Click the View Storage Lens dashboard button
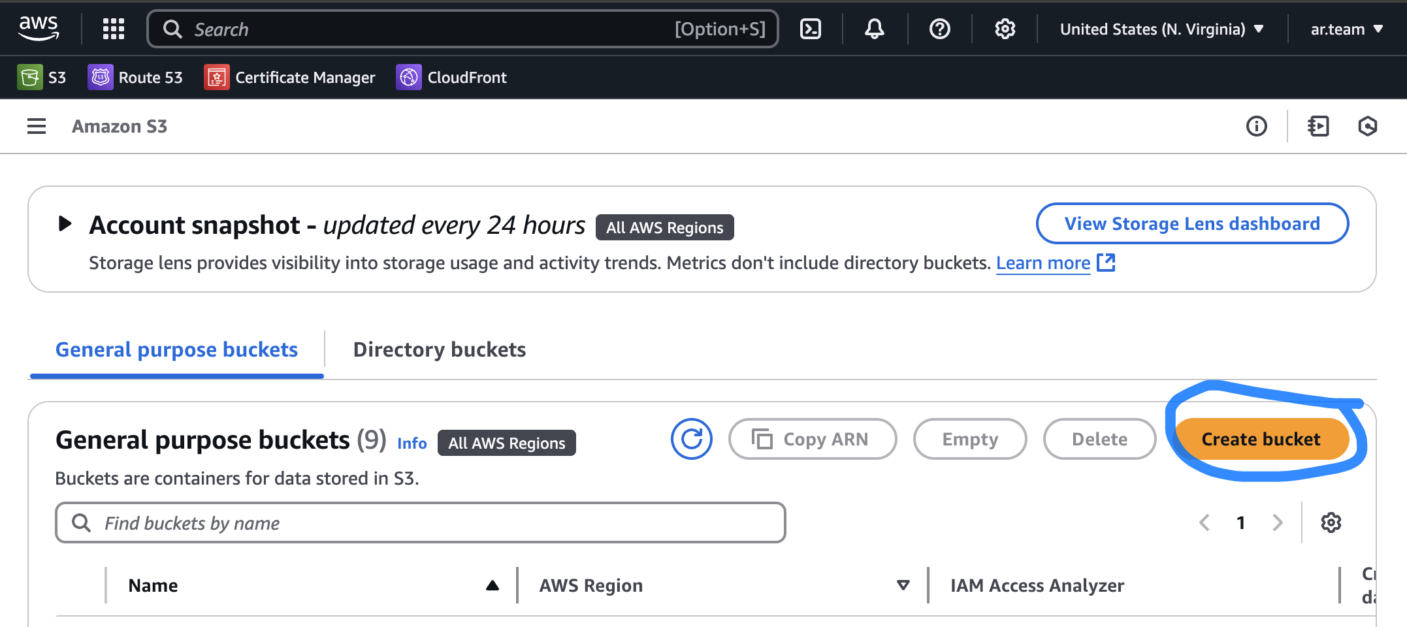The height and width of the screenshot is (627, 1407). click(x=1191, y=223)
